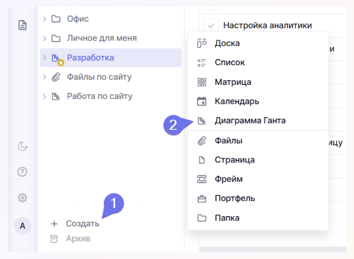Viewport: 354px width, 259px height.
Task: Tick the Настройка аналитики task checkbox
Action: click(211, 25)
